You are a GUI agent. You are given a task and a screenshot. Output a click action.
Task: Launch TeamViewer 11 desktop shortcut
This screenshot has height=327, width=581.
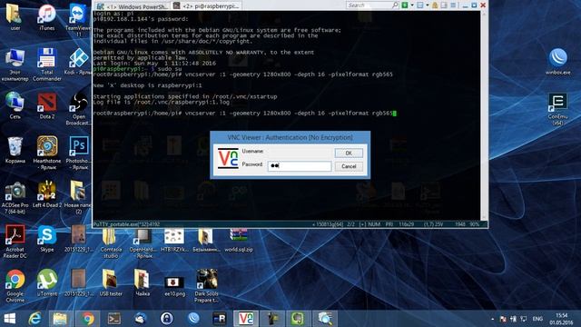(78, 20)
